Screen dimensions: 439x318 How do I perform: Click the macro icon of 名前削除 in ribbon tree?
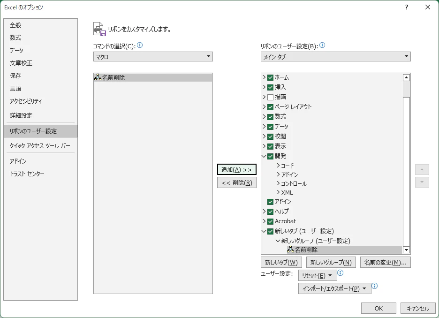click(x=291, y=249)
